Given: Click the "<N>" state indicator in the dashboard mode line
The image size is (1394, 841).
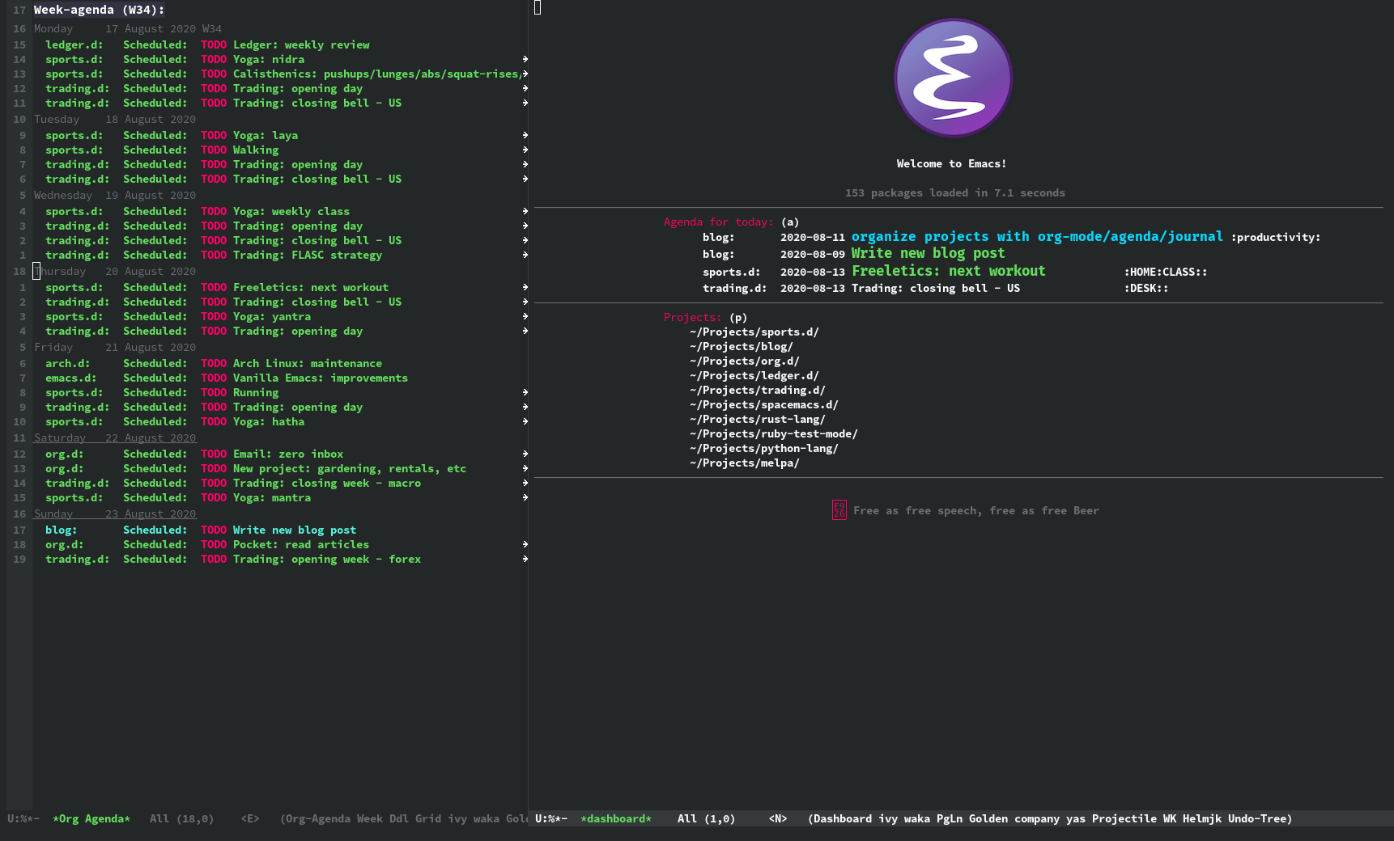Looking at the screenshot, I should (778, 818).
